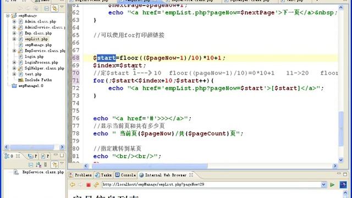Click '$index=$start;' on line 69
This screenshot has height=198, width=352.
coord(119,65)
